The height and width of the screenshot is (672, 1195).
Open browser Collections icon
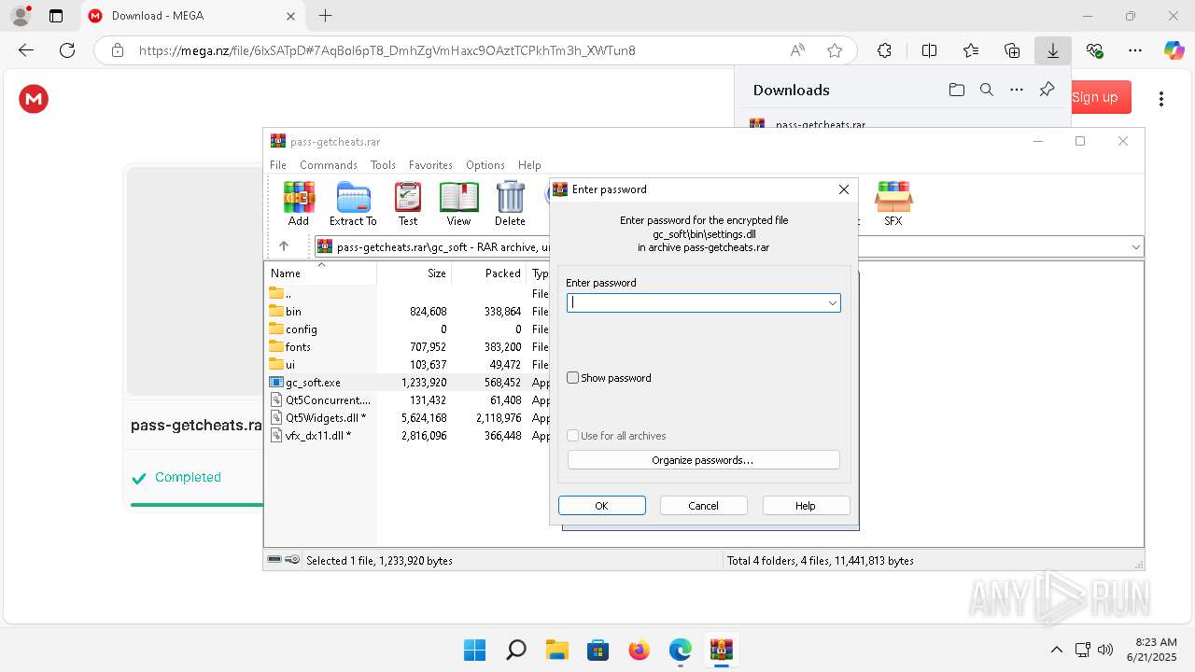(x=1012, y=50)
